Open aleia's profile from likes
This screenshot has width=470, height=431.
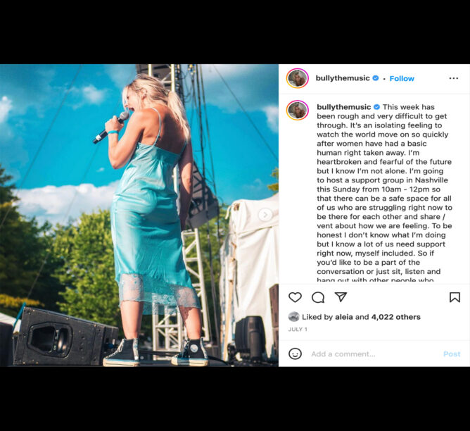tap(344, 317)
